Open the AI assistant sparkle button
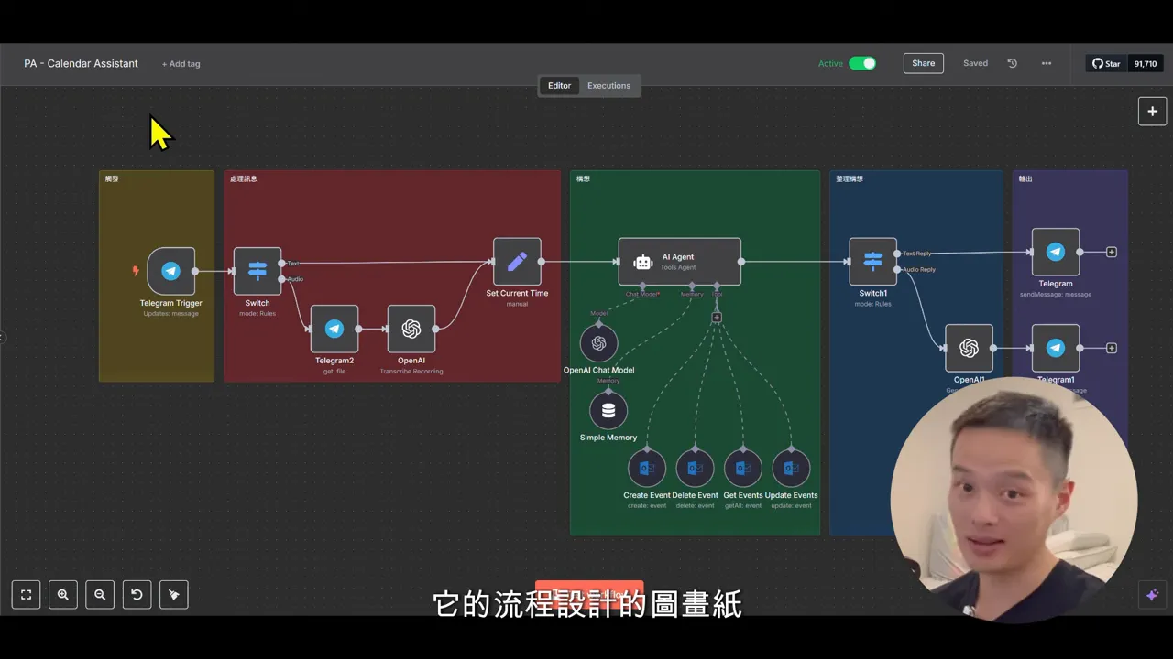 click(x=1153, y=595)
